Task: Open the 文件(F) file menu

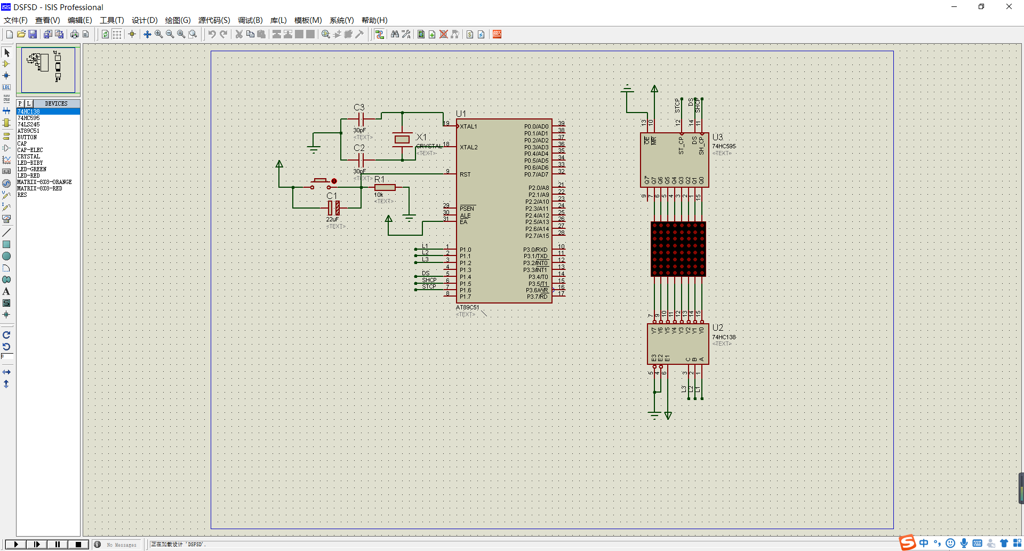Action: click(15, 20)
